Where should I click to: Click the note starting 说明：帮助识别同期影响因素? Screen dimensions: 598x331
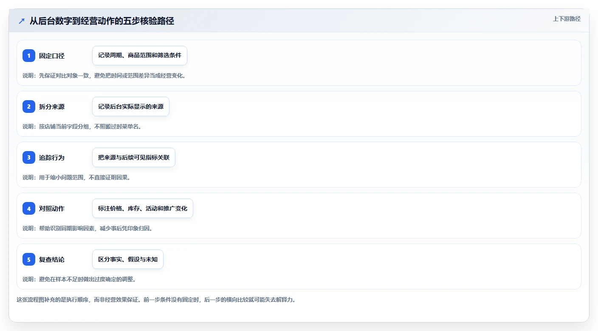click(87, 228)
